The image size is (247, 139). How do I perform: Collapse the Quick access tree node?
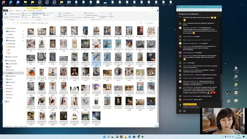click(4, 28)
